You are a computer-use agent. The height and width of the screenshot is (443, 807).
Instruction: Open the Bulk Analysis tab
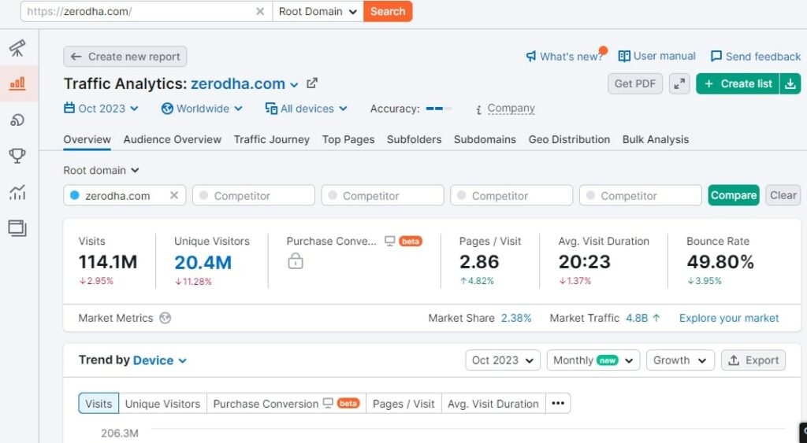point(656,139)
